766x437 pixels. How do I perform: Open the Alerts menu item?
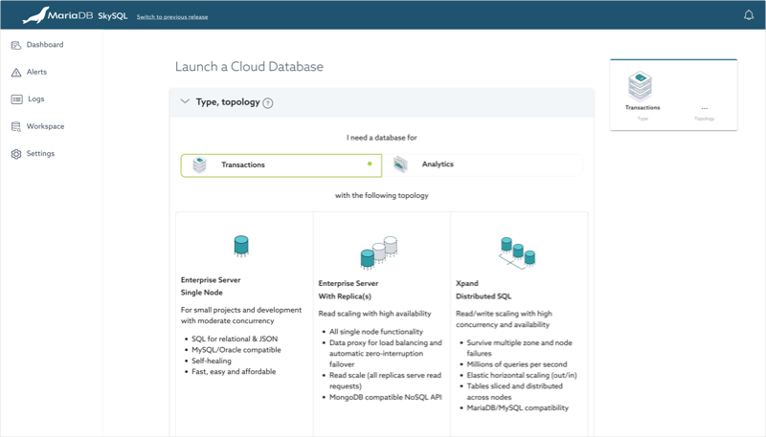pos(36,73)
